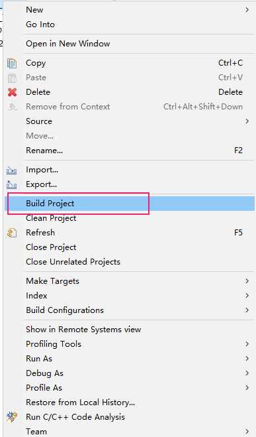The height and width of the screenshot is (437, 256).
Task: Open the Build Configurations submenu arrow
Action: coord(247,310)
